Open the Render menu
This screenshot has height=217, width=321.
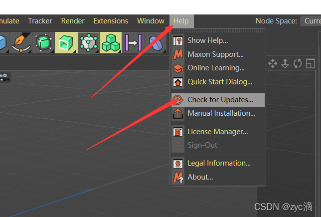point(73,21)
